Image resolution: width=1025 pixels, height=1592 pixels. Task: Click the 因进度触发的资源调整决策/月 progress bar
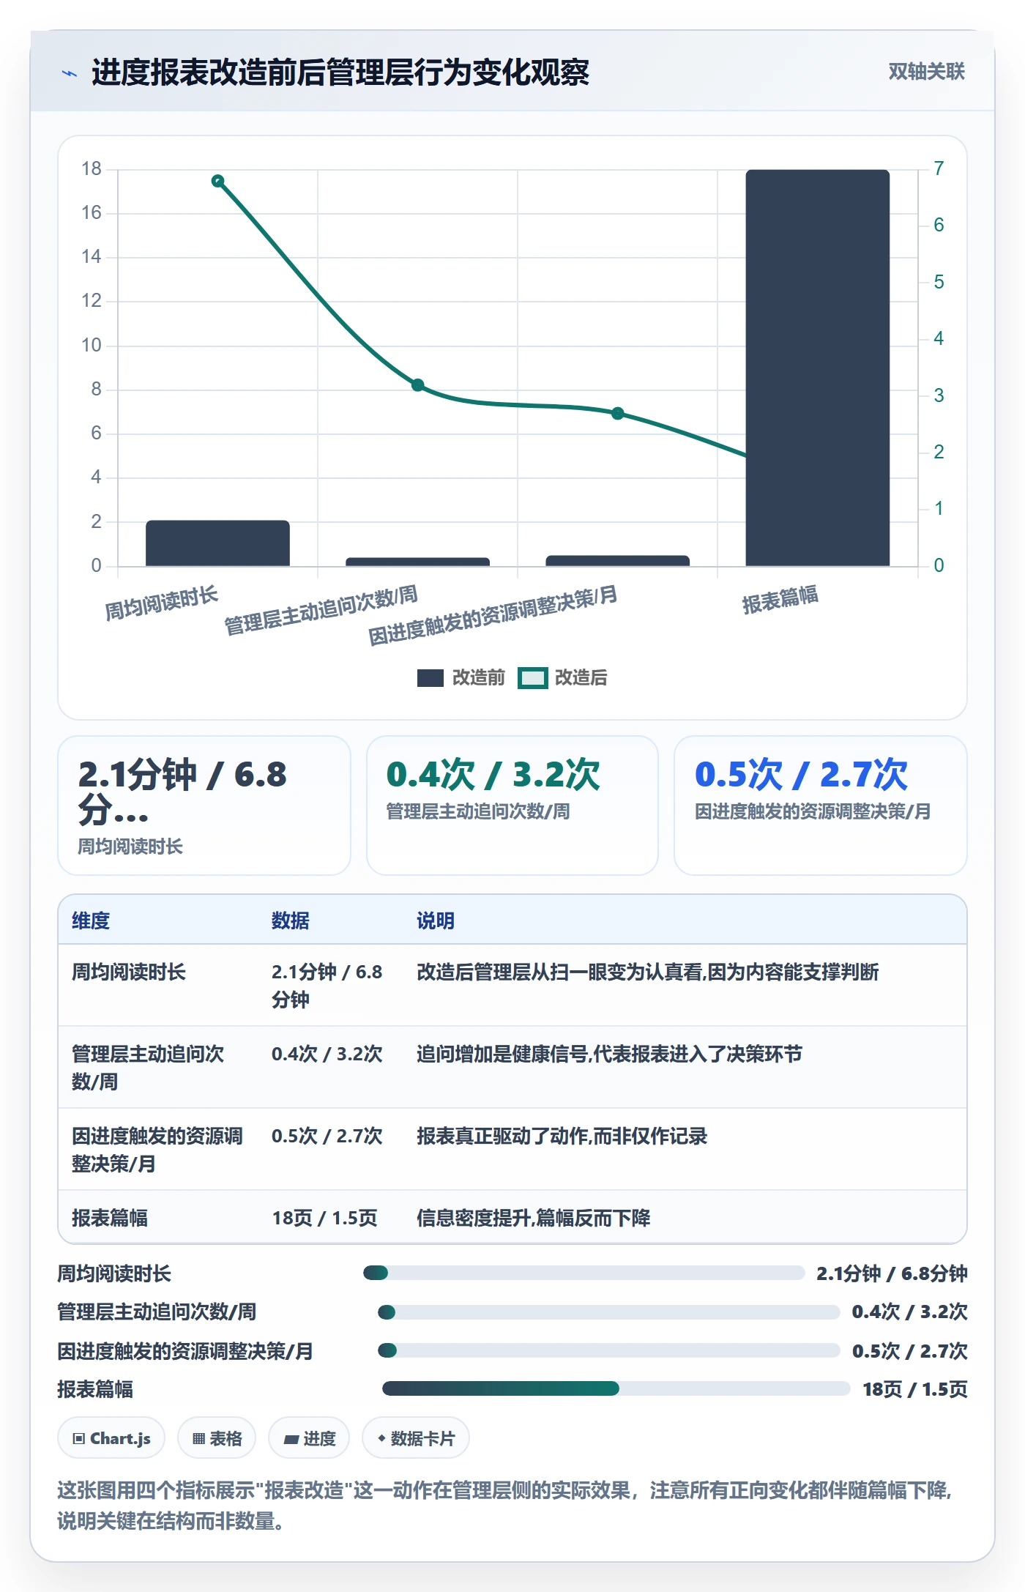click(608, 1350)
